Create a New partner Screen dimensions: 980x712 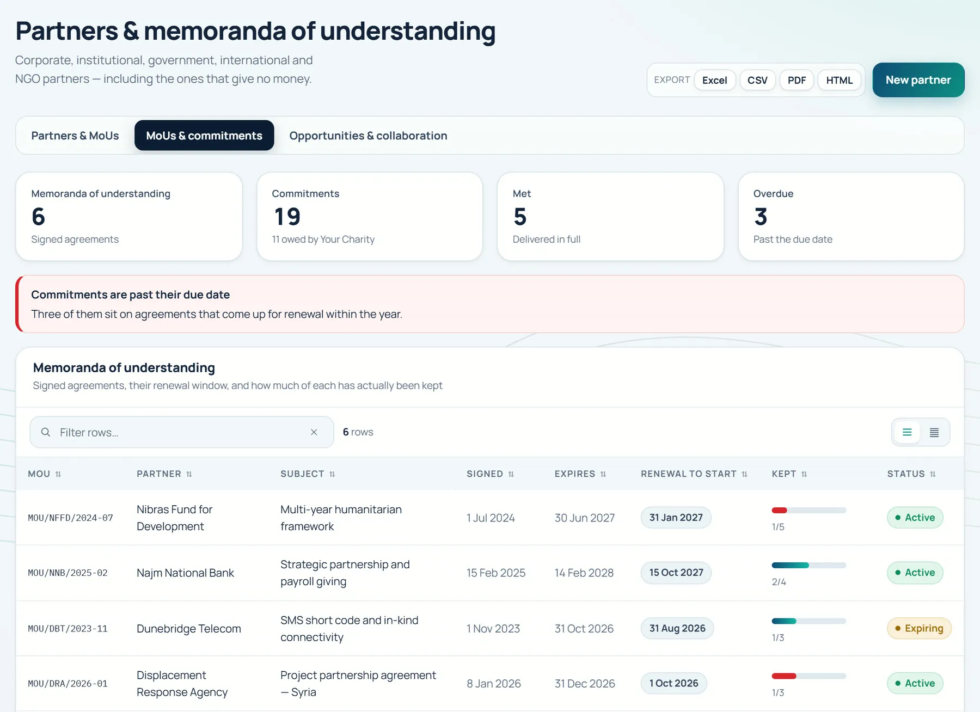click(918, 80)
